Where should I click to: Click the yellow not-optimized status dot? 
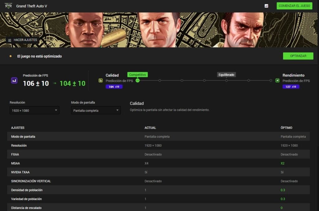[11, 56]
